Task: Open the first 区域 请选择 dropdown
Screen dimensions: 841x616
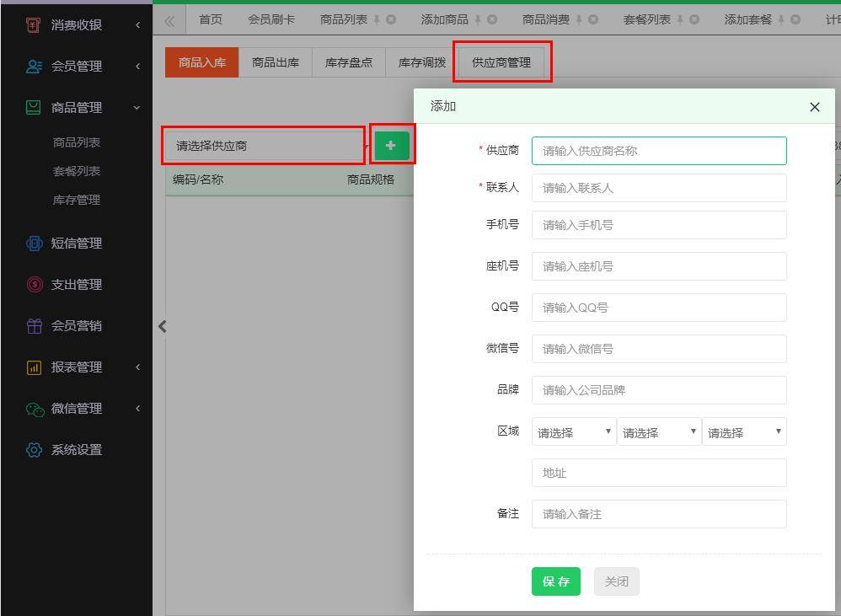Action: [x=573, y=431]
